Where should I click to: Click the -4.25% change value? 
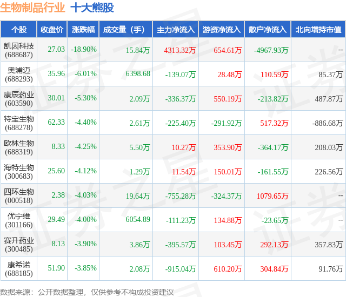tap(85, 146)
